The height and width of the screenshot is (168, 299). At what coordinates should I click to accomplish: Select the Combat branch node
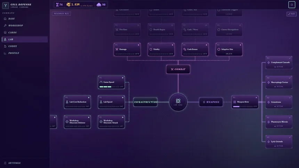[x=178, y=69]
